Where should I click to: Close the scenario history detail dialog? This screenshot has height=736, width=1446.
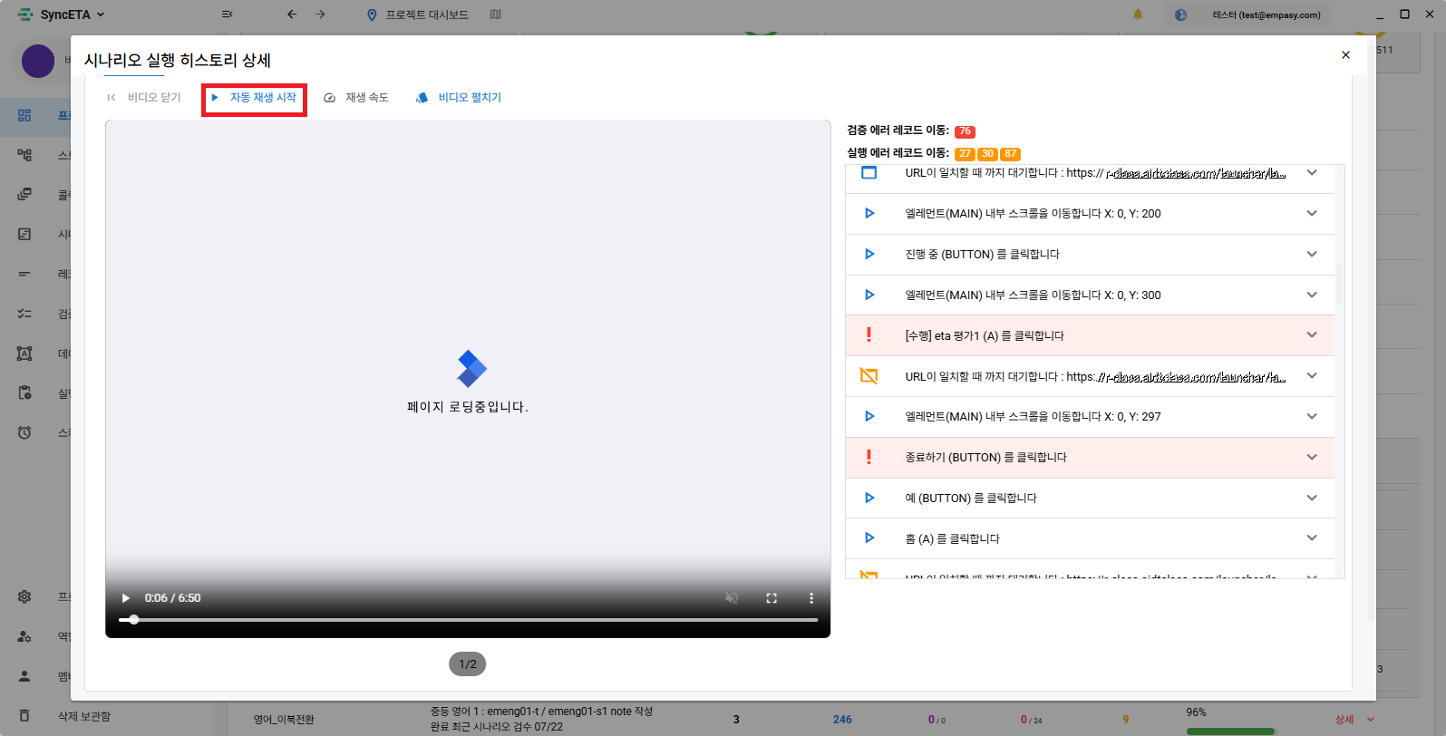1345,55
